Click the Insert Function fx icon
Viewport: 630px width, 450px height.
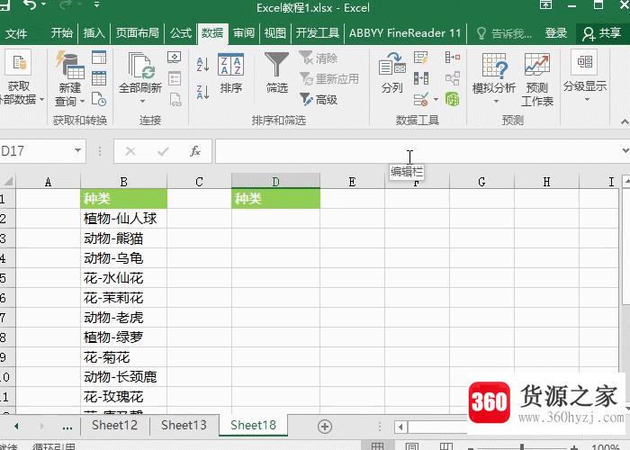tap(195, 151)
